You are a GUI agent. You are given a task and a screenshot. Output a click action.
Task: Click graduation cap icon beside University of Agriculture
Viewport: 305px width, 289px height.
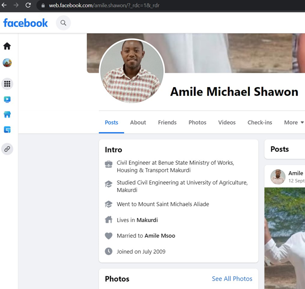pos(109,184)
